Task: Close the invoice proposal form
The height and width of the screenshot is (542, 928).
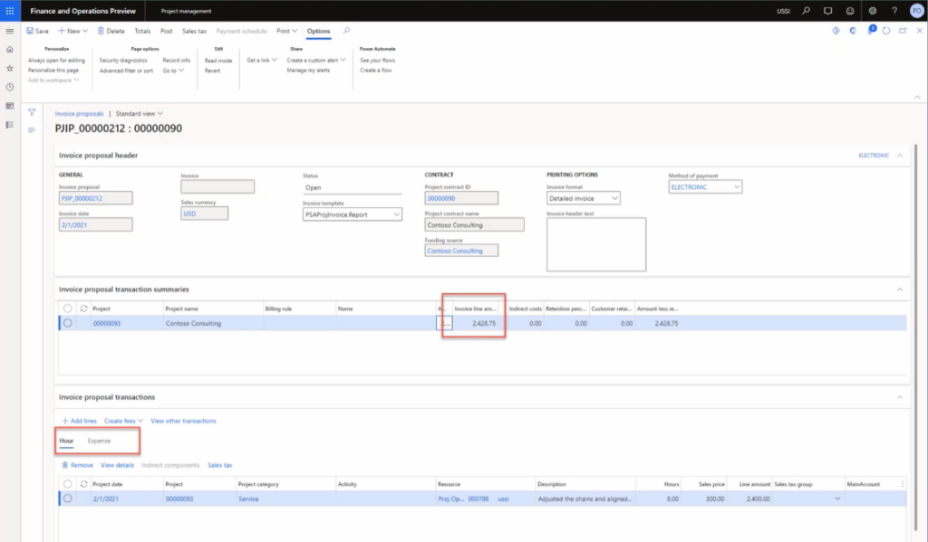Action: [919, 31]
